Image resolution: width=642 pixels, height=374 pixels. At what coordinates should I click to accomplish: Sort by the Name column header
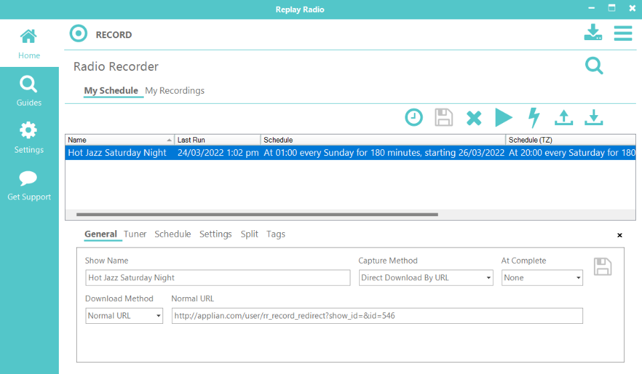point(120,140)
